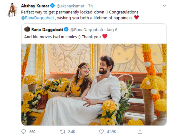Click Rana Daggubati's small profile avatar
171x137 pixels.
tap(27, 29)
